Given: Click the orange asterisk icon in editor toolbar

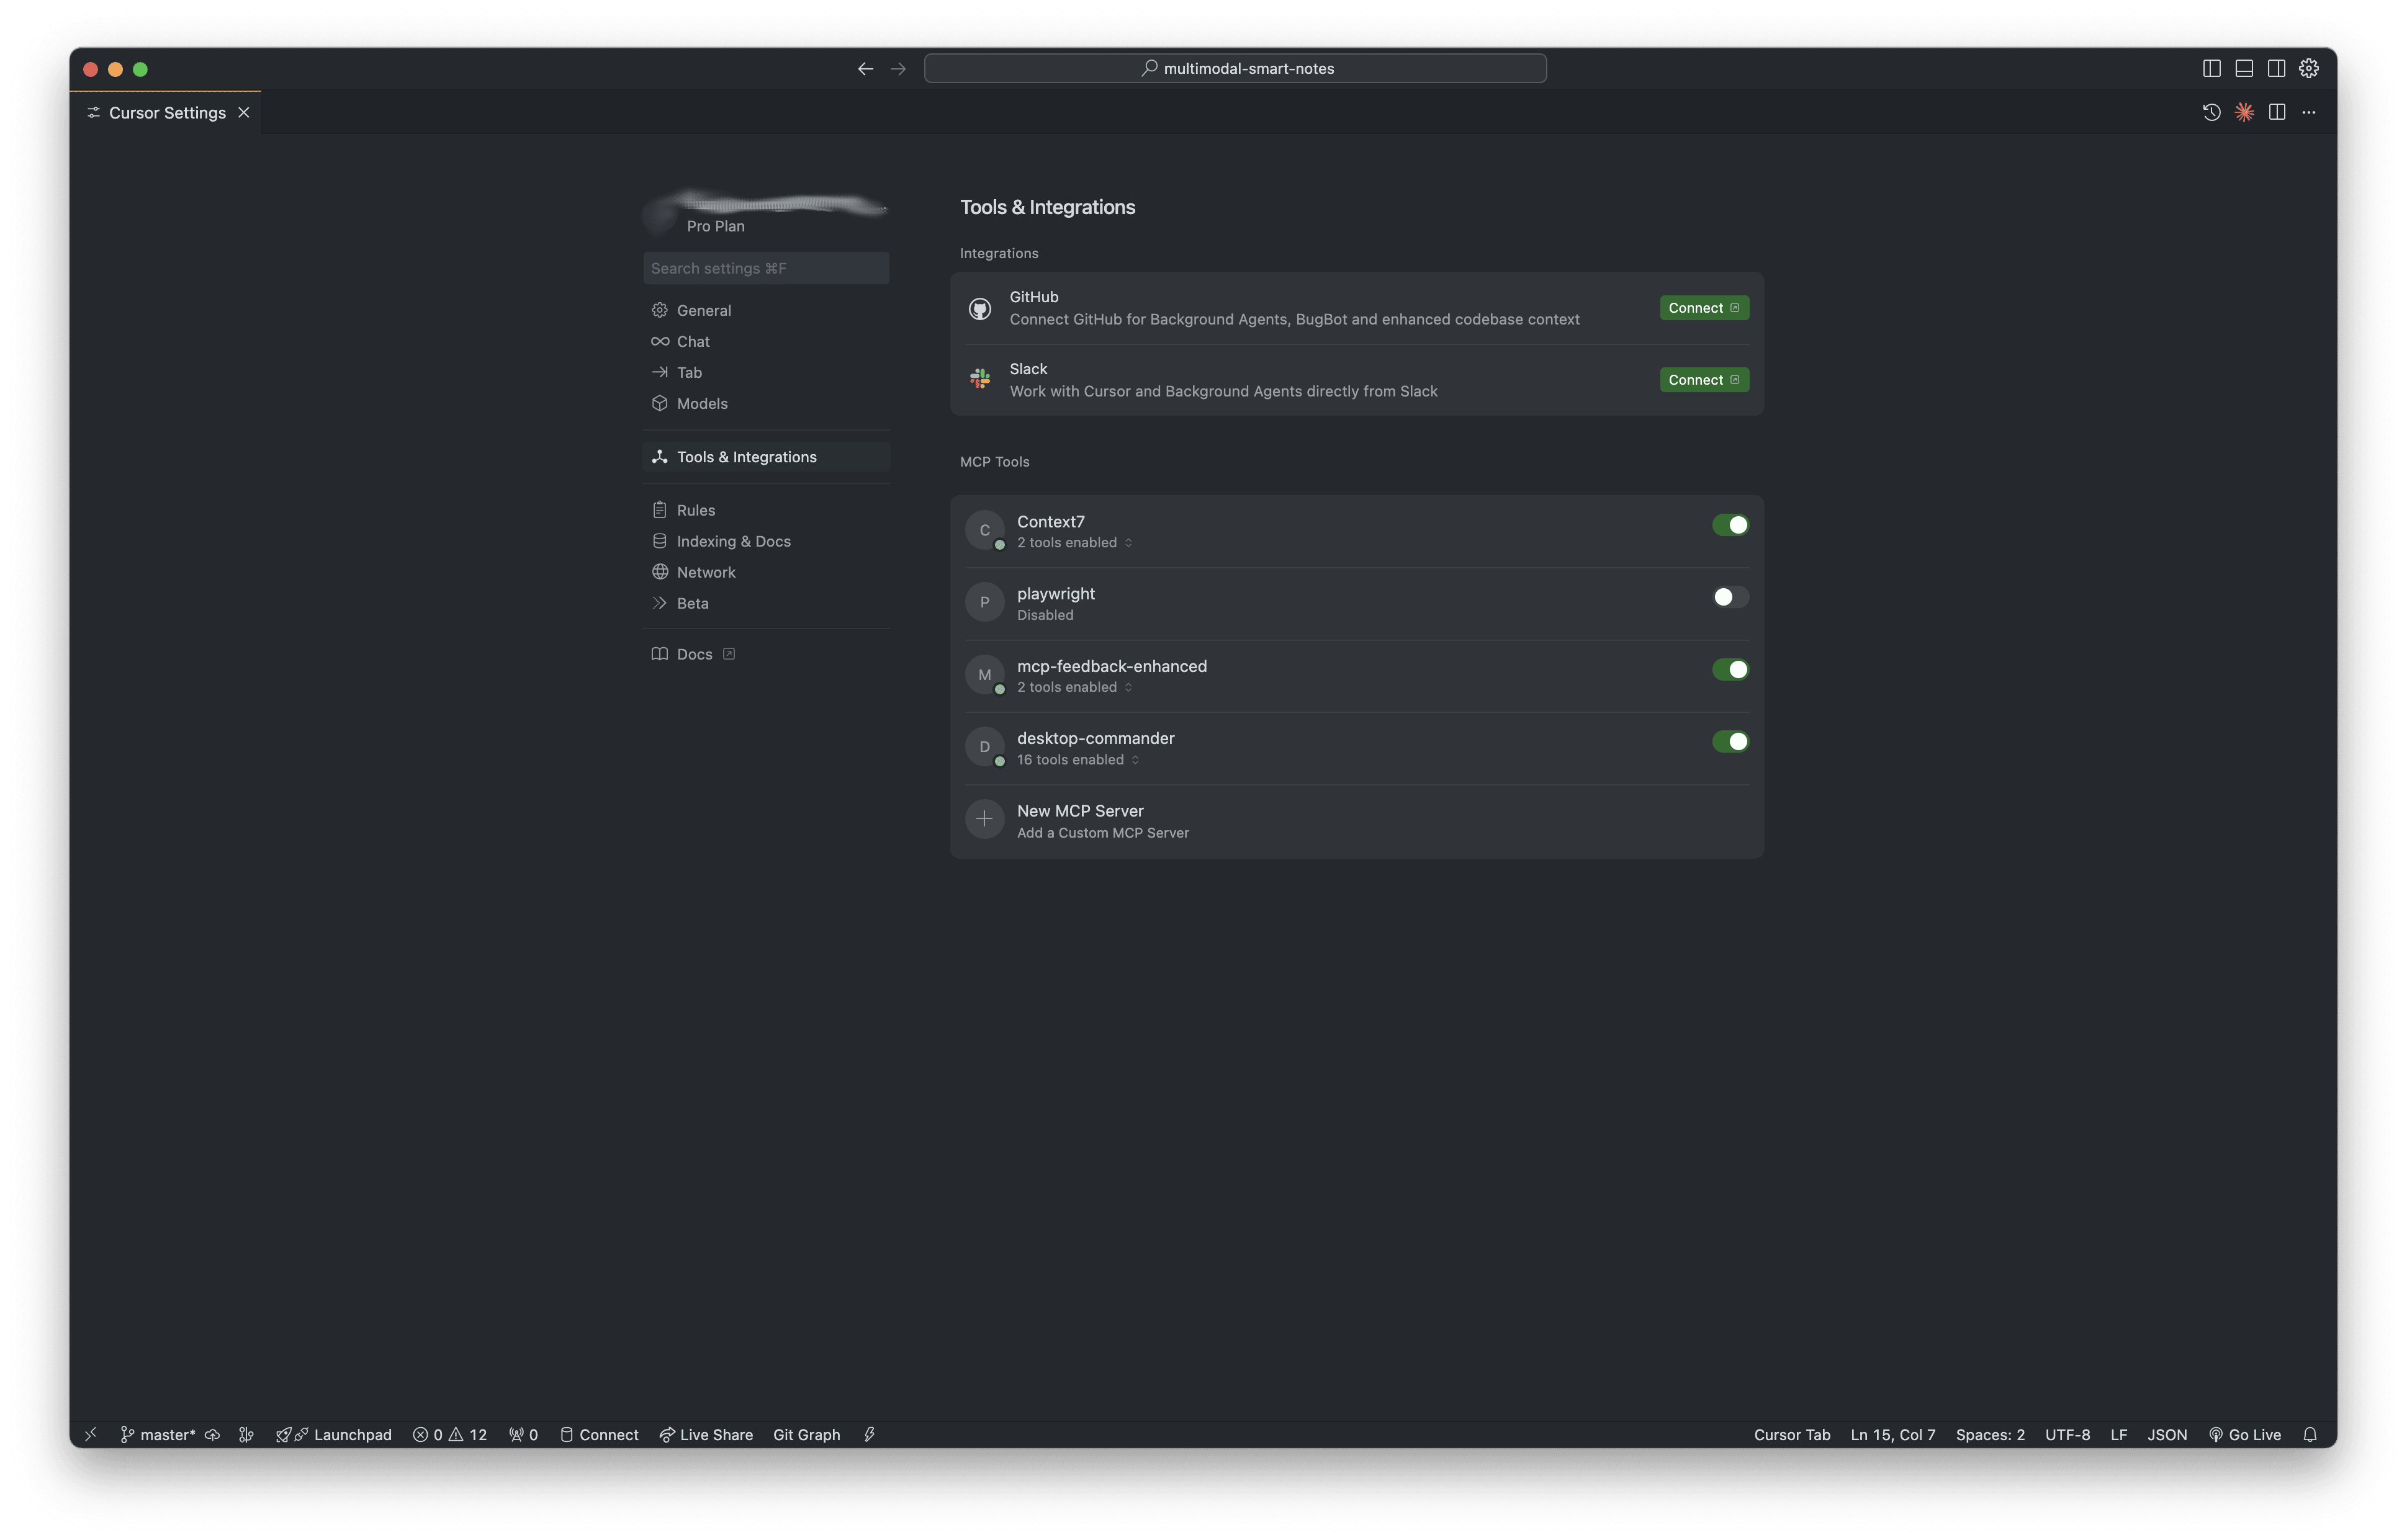Looking at the screenshot, I should click(2245, 112).
